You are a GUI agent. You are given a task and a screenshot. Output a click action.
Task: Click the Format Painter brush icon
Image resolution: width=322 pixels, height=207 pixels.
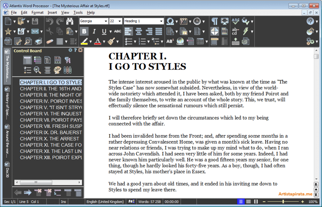click(x=110, y=41)
